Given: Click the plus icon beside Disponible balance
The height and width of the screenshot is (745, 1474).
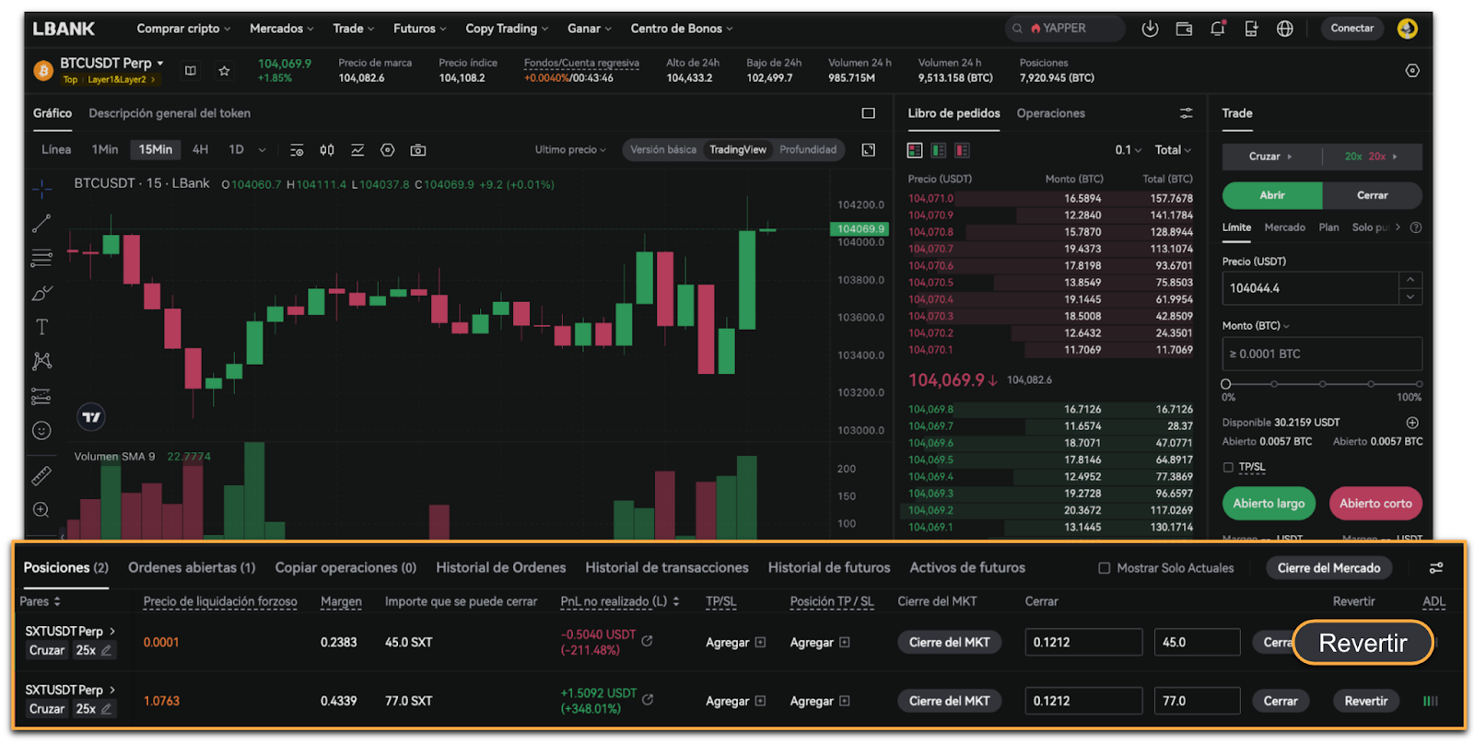Looking at the screenshot, I should tap(1412, 423).
